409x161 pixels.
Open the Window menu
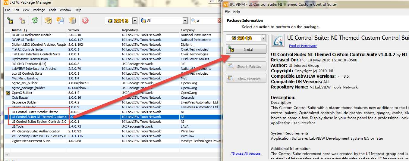click(65, 10)
